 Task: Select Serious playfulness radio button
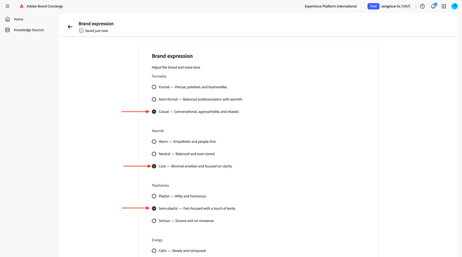pyautogui.click(x=154, y=221)
